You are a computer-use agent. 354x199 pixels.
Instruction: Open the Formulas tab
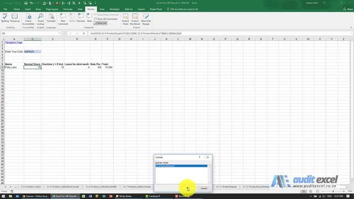pos(67,9)
